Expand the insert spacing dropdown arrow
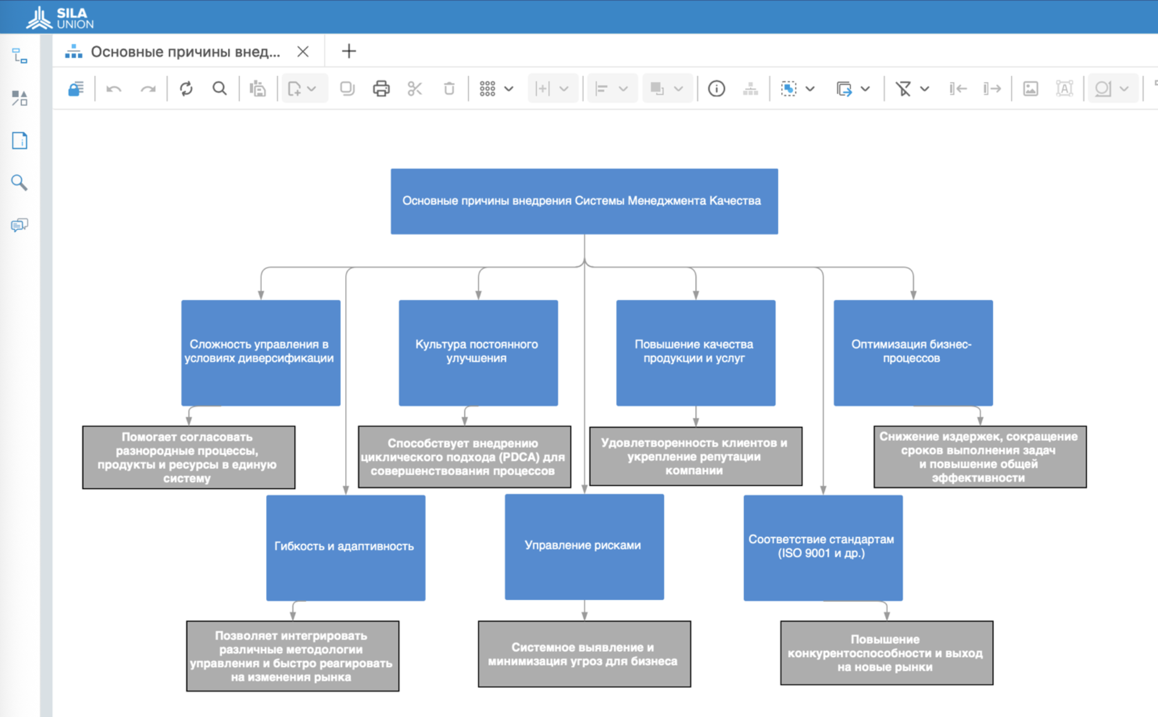This screenshot has height=717, width=1158. (564, 89)
